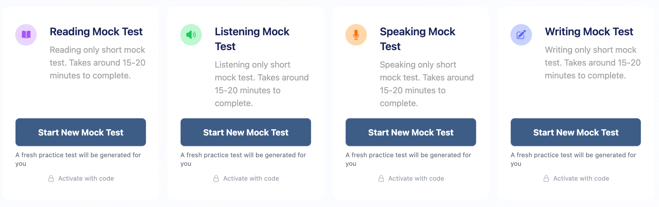
Task: Start a new Listening Mock Test
Action: [245, 132]
